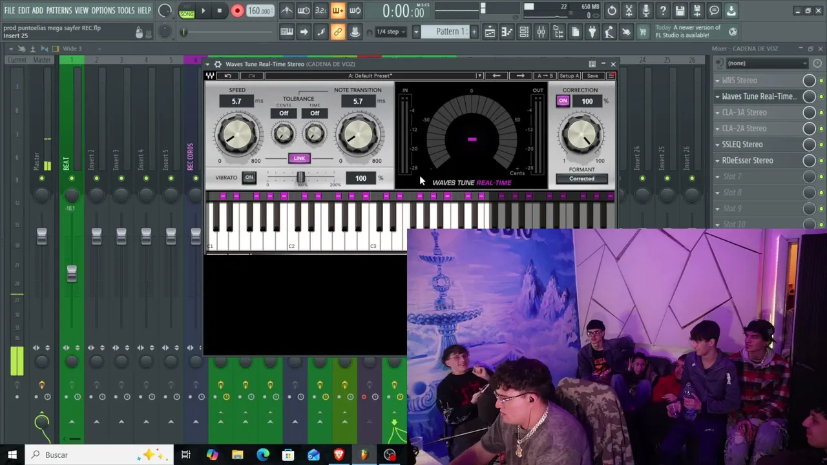Click the undo history icon in toolbar
827x465 pixels.
(x=612, y=11)
